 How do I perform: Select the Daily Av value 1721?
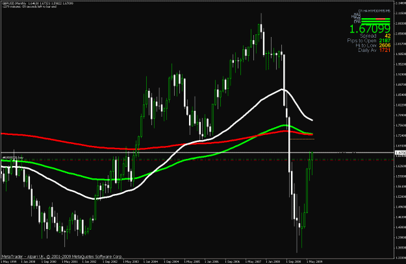[x=385, y=50]
